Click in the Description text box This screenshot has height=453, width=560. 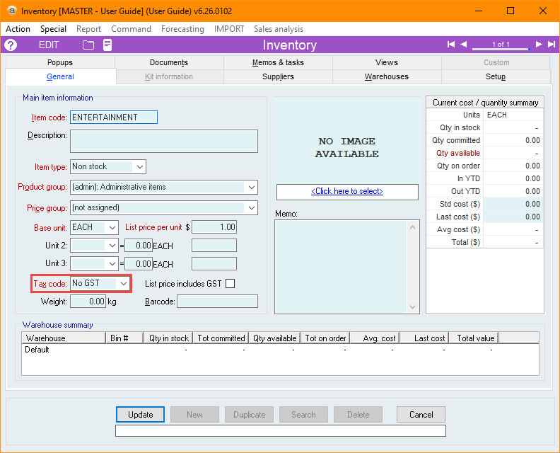click(164, 142)
